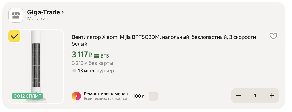Screen dimensions: 292x112
Task: Click the quantity value 1 field
Action: 255,96
